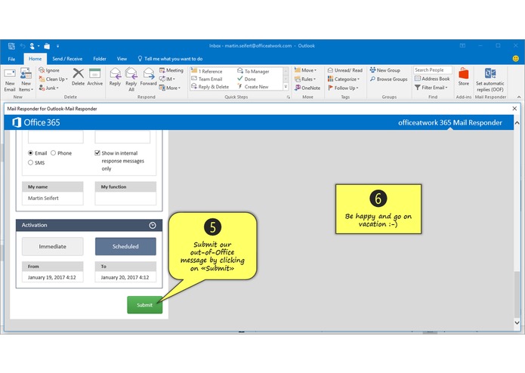Click the From date field
Screen dimensions: 525x373
53,277
